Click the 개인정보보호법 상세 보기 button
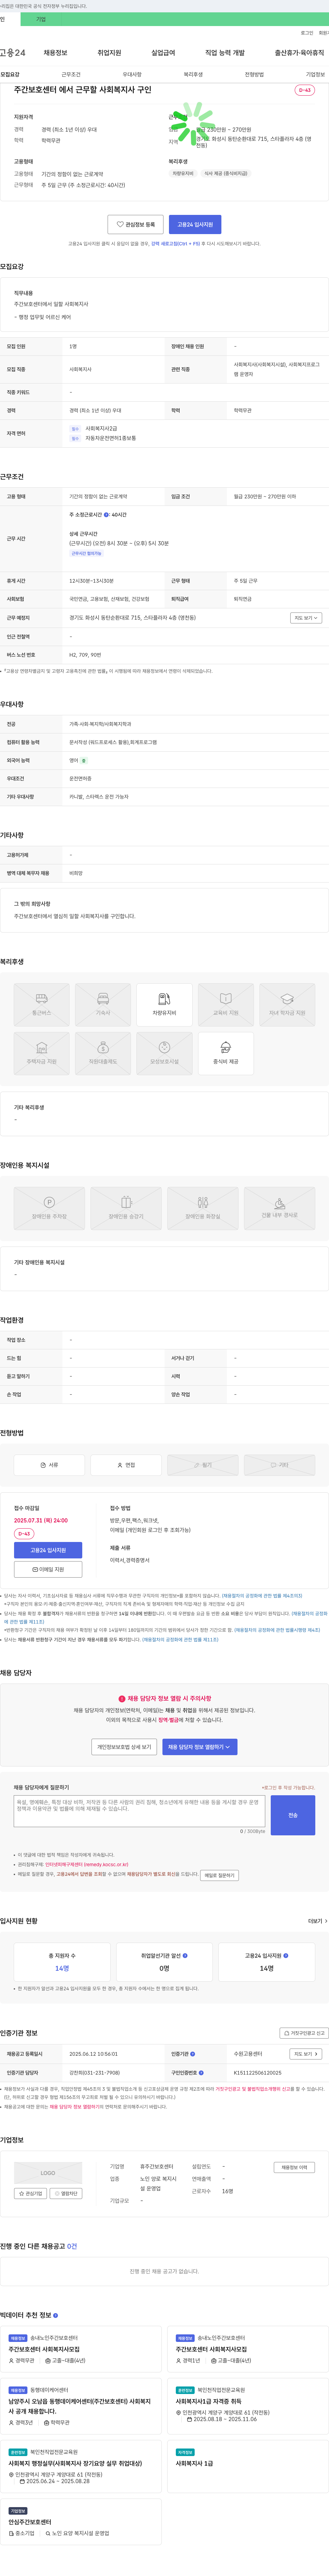The image size is (329, 2576). point(124,1747)
